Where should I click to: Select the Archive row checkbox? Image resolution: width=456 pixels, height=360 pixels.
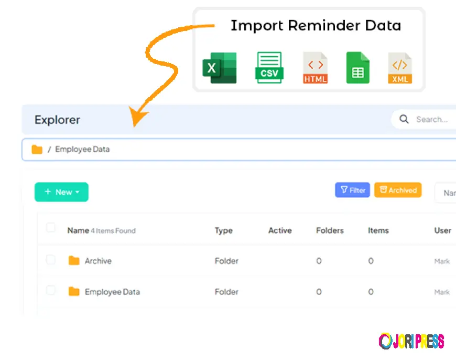[x=51, y=259]
